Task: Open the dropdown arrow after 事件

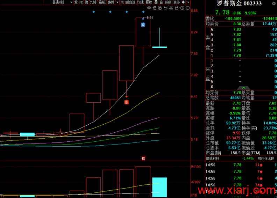Action: click(x=117, y=2)
